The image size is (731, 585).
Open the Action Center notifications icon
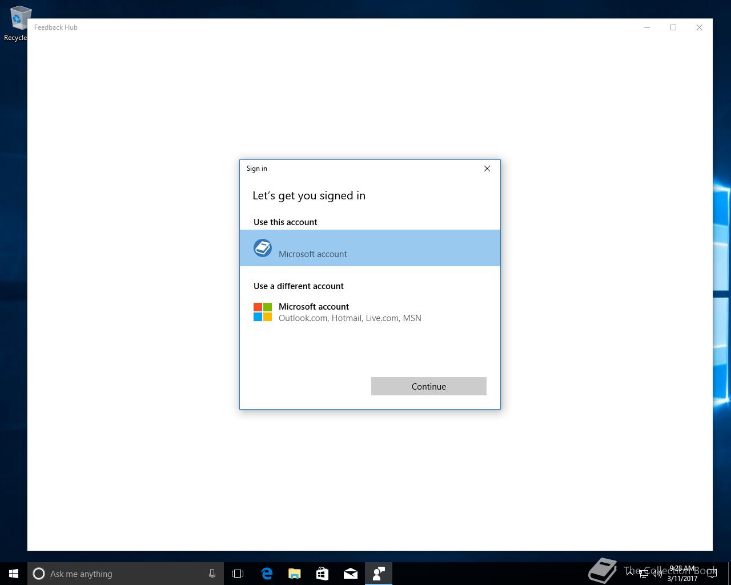[x=712, y=574]
